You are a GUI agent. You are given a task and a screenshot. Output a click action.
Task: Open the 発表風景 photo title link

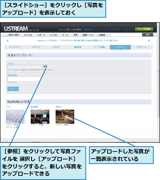point(34,107)
